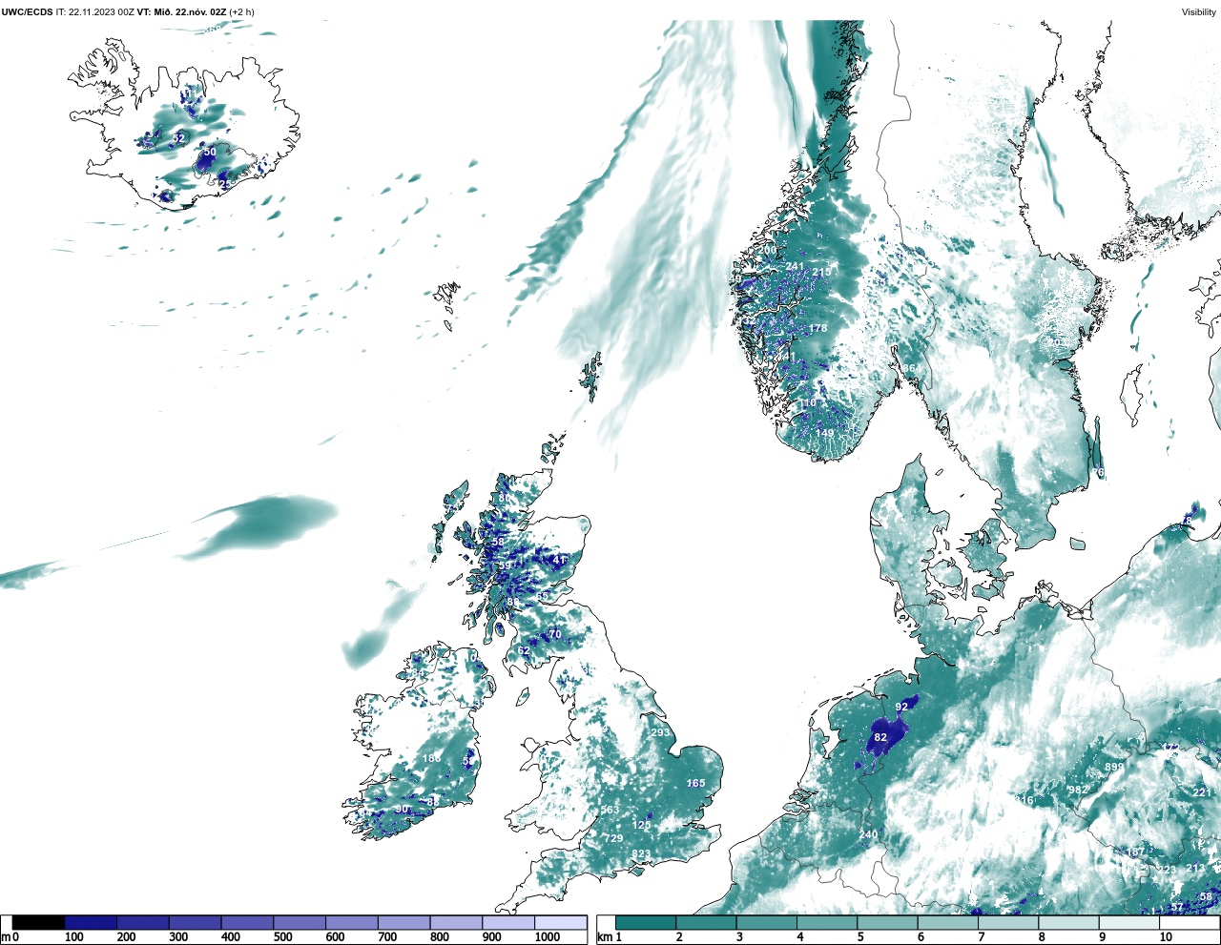Screen dimensions: 1221x945
Task: Click the "70" value over southern Scotland
Action: pos(555,634)
